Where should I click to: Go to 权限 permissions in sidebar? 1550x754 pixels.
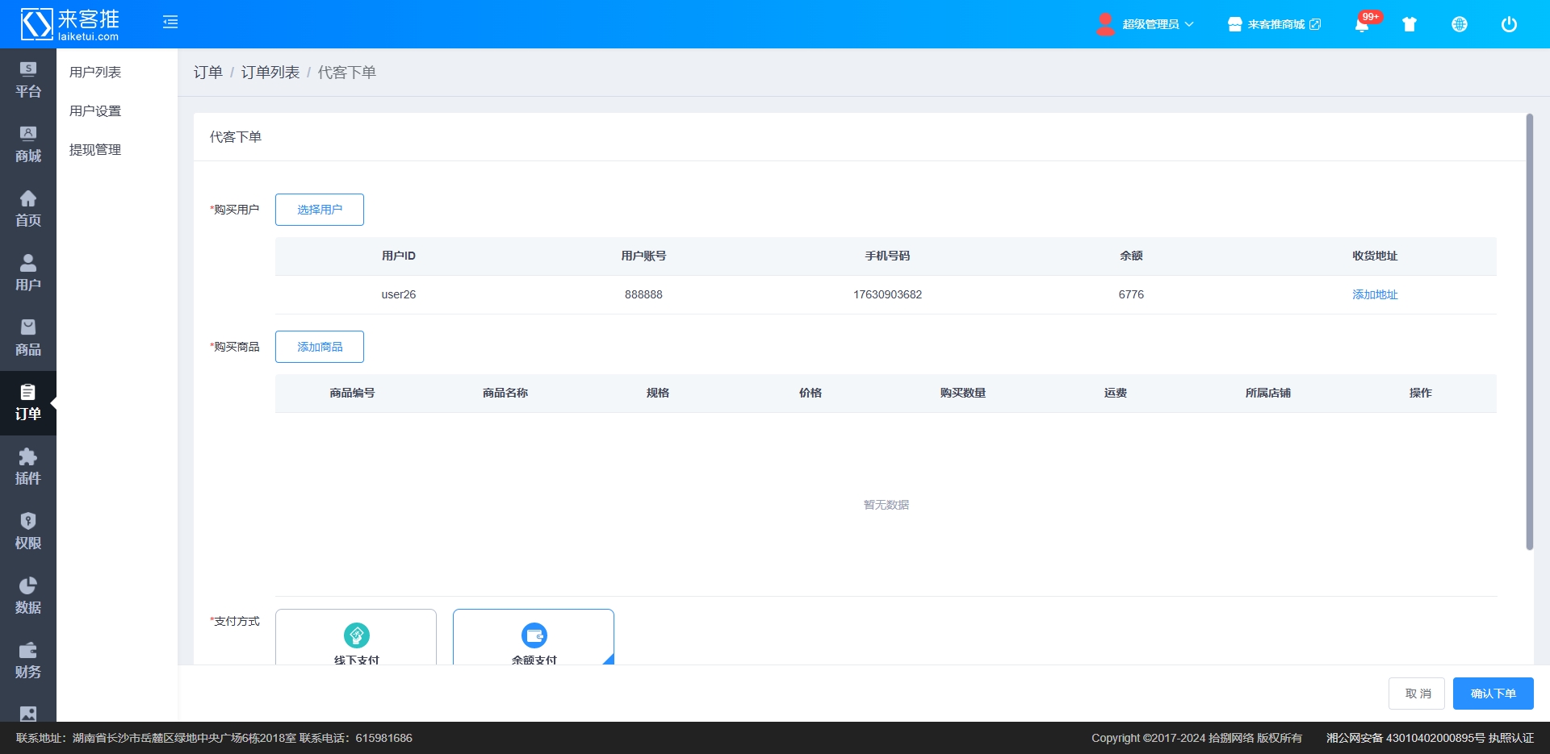(28, 532)
